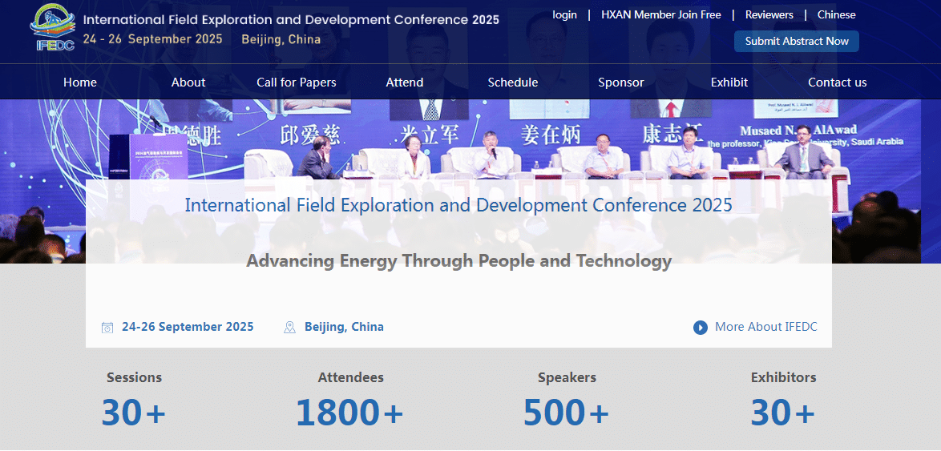This screenshot has height=451, width=941.
Task: Open the Attend menu item
Action: (x=405, y=83)
